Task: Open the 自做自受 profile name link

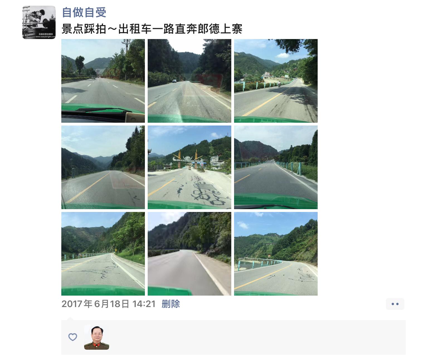Action: pos(84,12)
